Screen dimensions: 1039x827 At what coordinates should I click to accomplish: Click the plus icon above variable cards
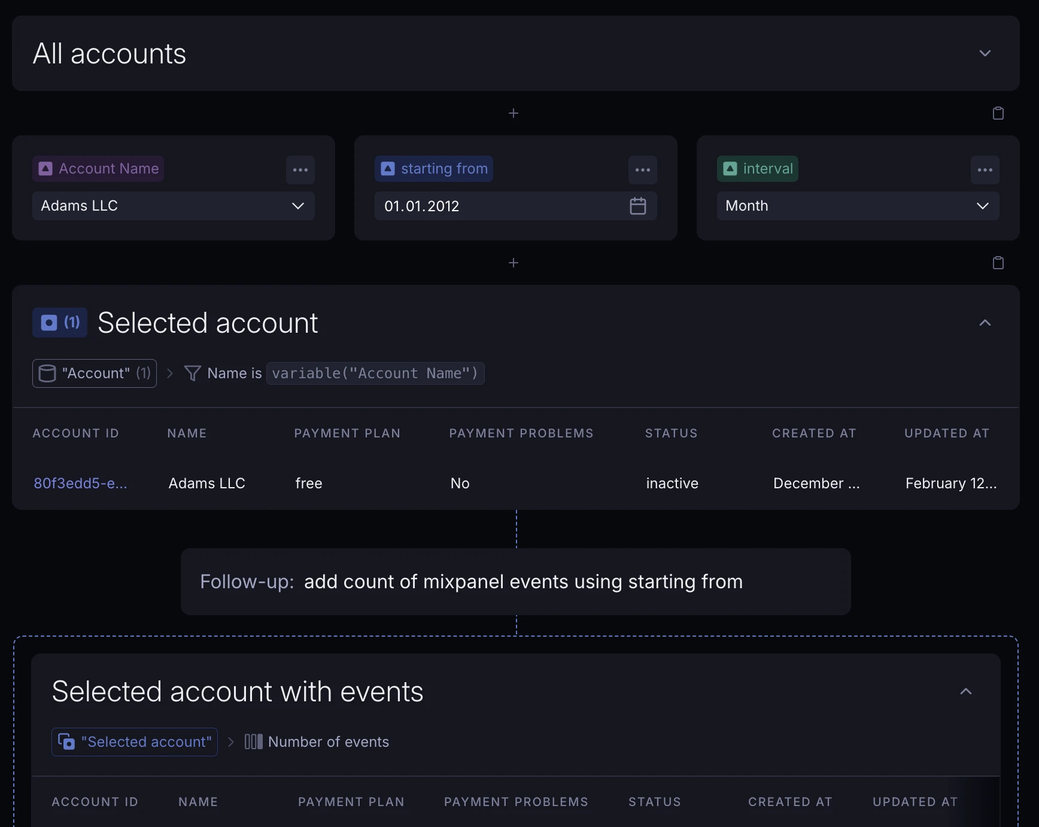click(x=513, y=113)
